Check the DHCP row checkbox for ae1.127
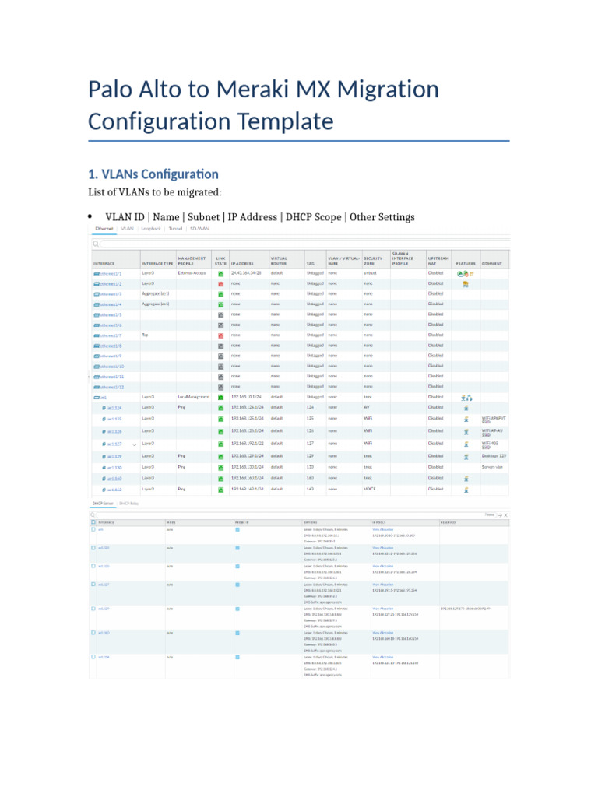This screenshot has height=797, width=598. pyautogui.click(x=93, y=585)
